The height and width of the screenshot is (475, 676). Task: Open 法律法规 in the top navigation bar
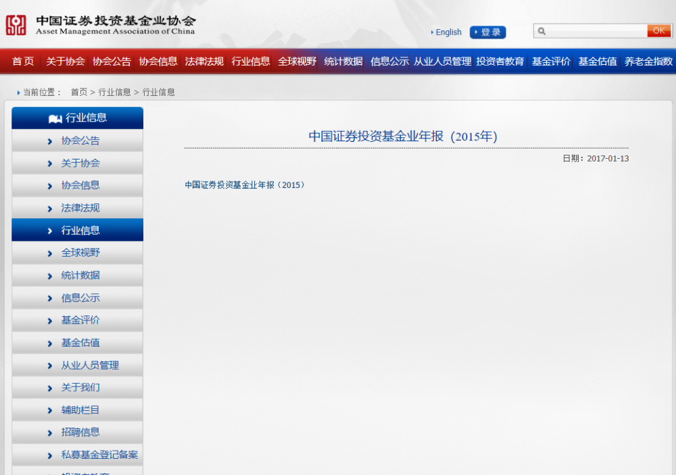pyautogui.click(x=204, y=61)
